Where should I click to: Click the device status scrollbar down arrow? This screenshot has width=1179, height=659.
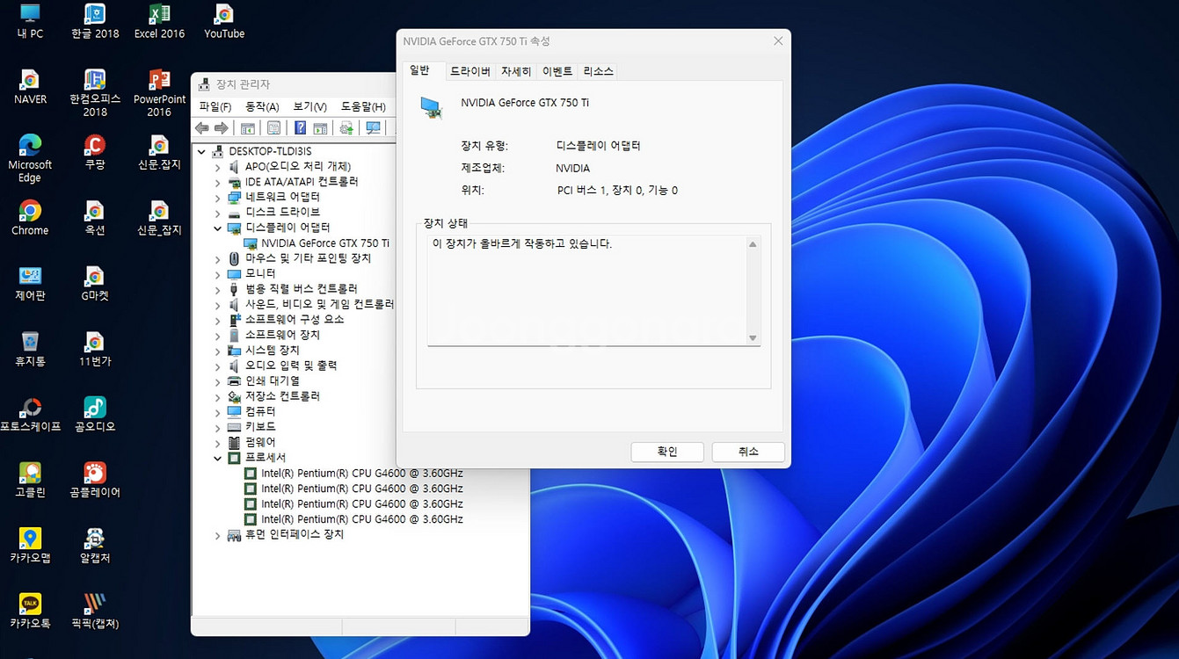click(x=753, y=337)
